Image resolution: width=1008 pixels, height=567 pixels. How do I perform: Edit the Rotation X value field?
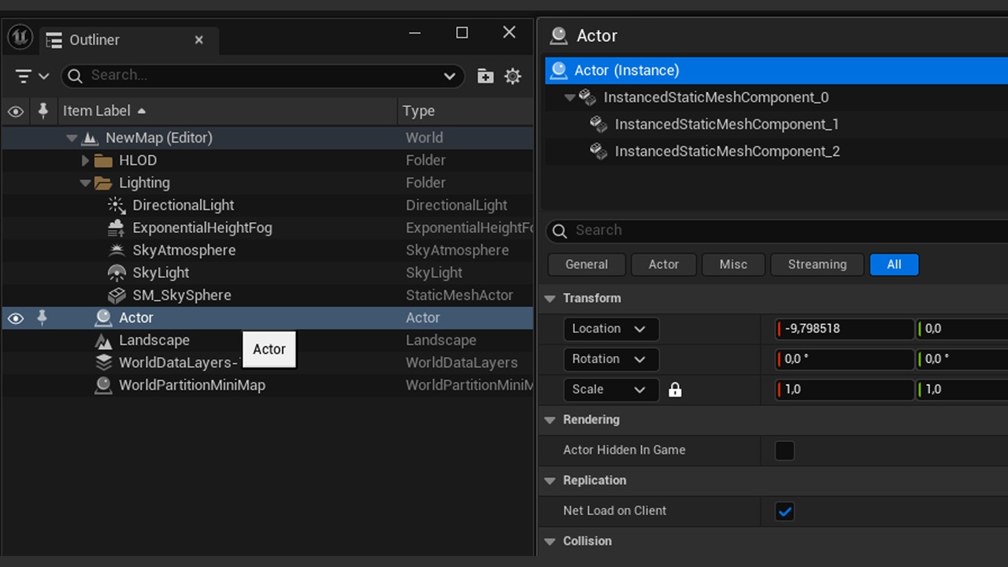[845, 359]
